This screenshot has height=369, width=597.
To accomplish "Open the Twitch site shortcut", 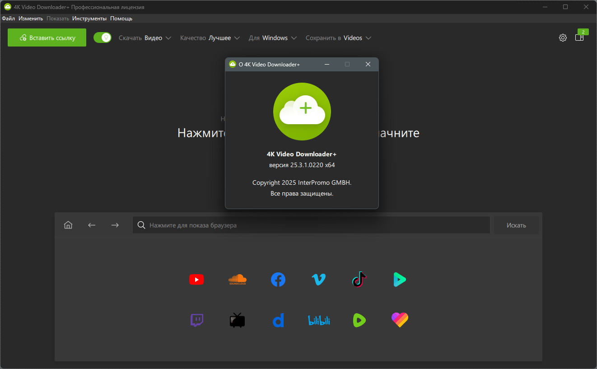I will pos(196,320).
